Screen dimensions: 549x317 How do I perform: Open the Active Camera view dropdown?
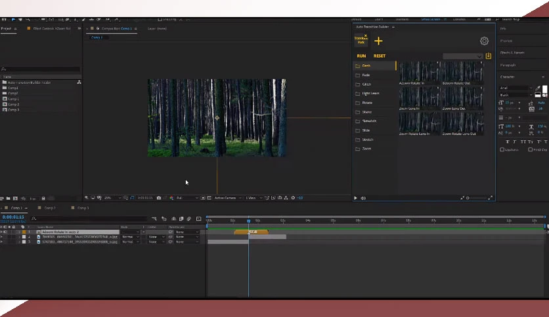(228, 198)
